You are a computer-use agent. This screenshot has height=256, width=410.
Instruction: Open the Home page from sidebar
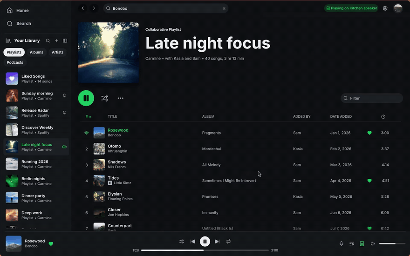[x=18, y=10]
